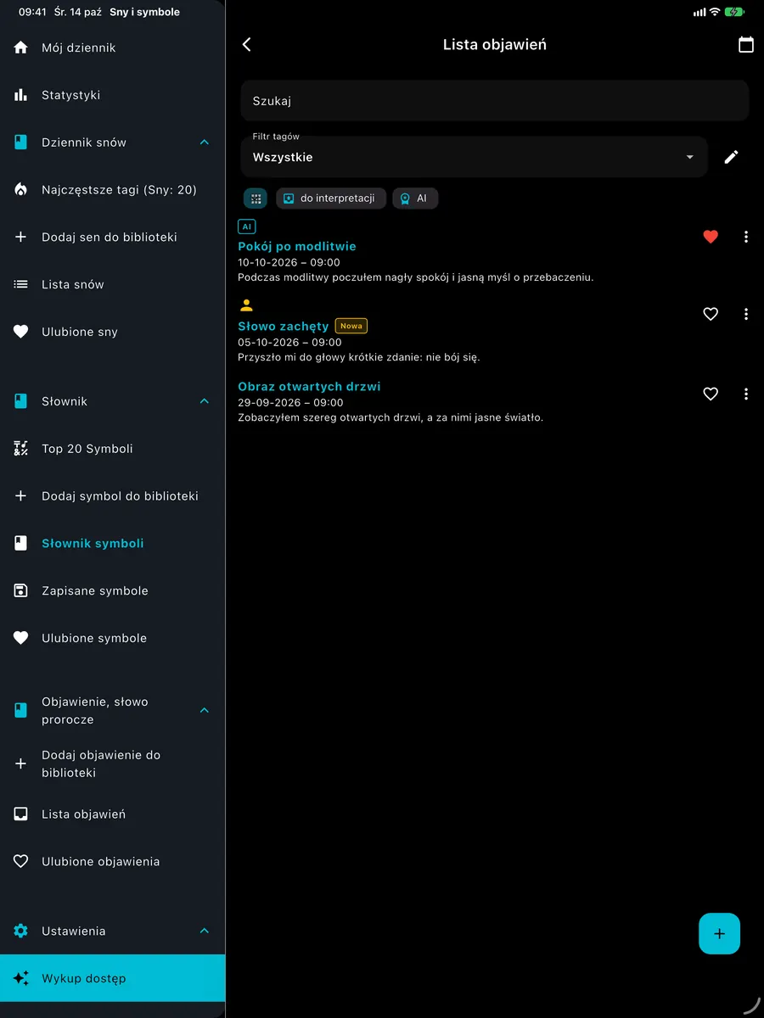
Task: Favorite the Obraz otwartych drzwi entry
Action: click(x=711, y=394)
